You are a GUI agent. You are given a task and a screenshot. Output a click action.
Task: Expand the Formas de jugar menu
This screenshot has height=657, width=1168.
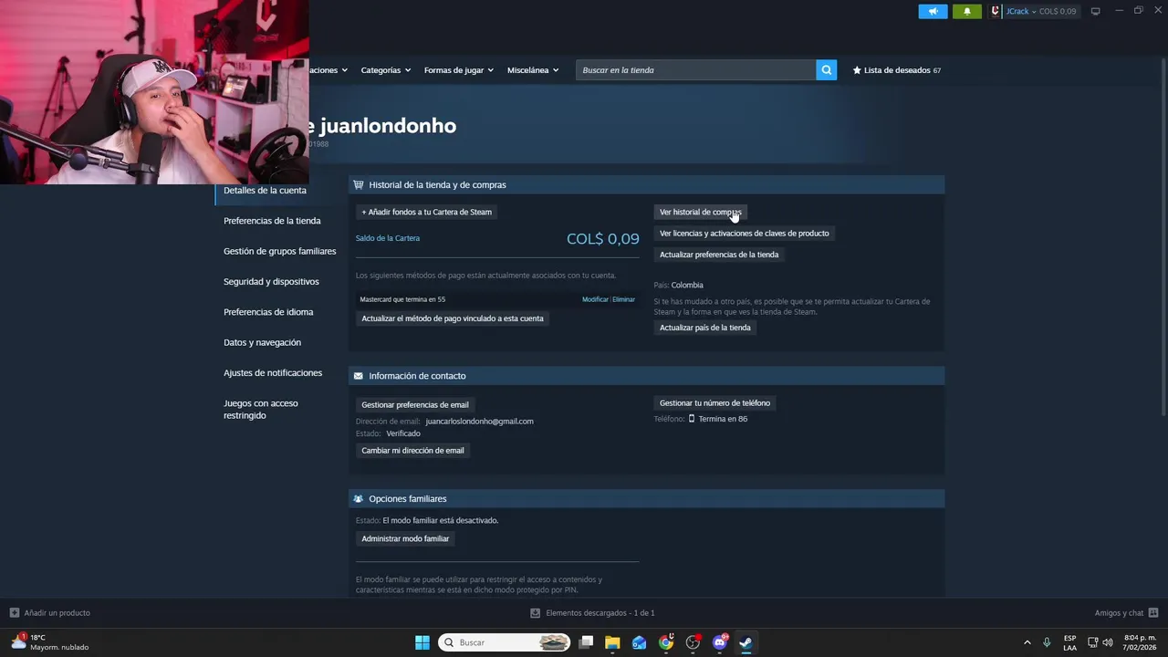tap(458, 70)
